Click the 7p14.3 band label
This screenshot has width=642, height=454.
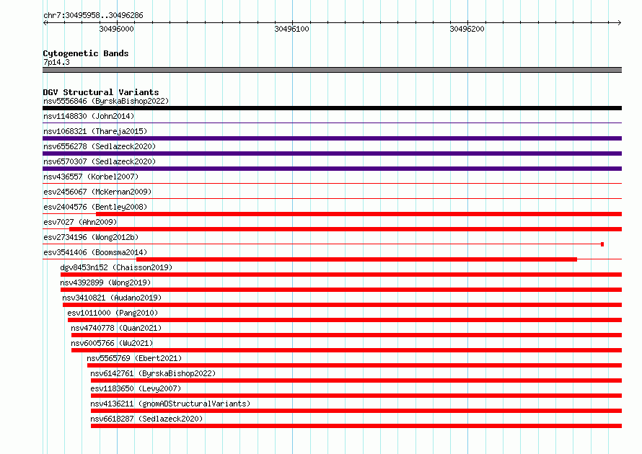tap(56, 62)
